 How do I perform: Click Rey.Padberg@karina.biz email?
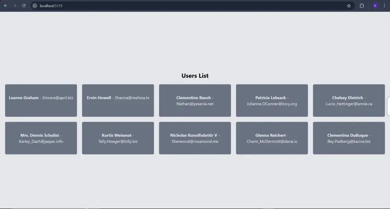349,142
